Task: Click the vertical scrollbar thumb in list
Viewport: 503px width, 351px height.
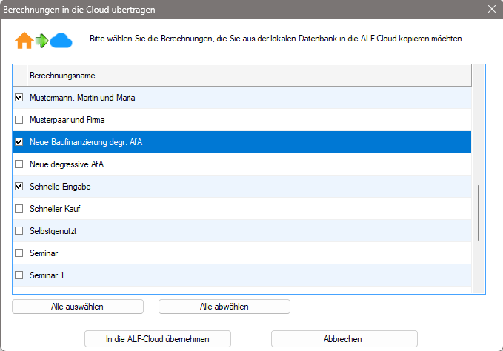Action: point(479,213)
